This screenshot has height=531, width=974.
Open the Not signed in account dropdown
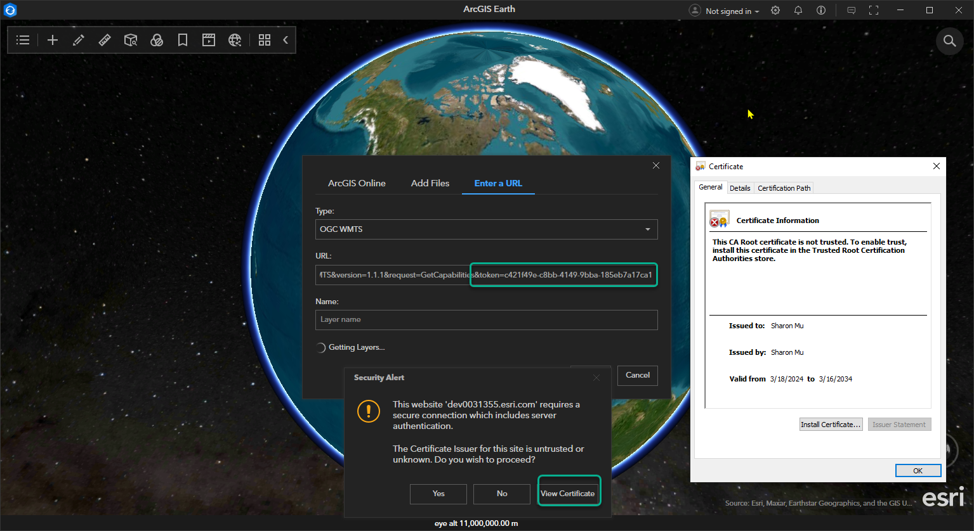725,11
